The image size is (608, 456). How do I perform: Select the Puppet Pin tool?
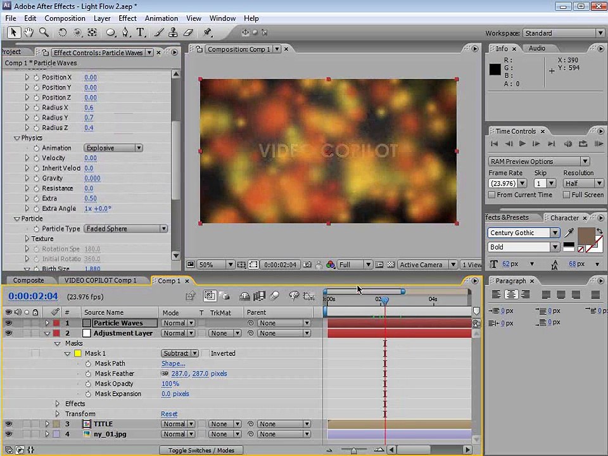coord(208,32)
